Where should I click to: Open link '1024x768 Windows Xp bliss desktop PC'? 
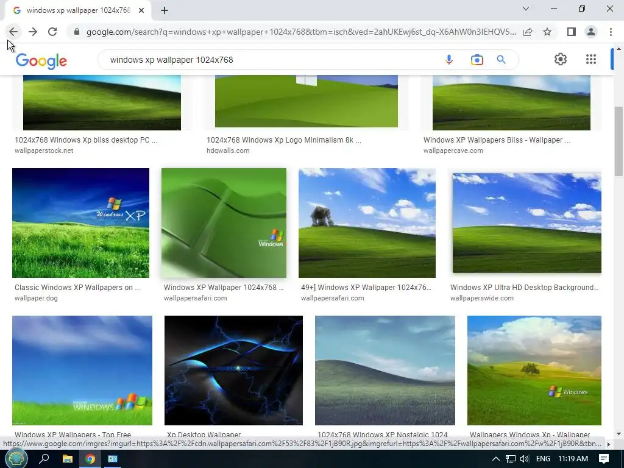coord(86,140)
